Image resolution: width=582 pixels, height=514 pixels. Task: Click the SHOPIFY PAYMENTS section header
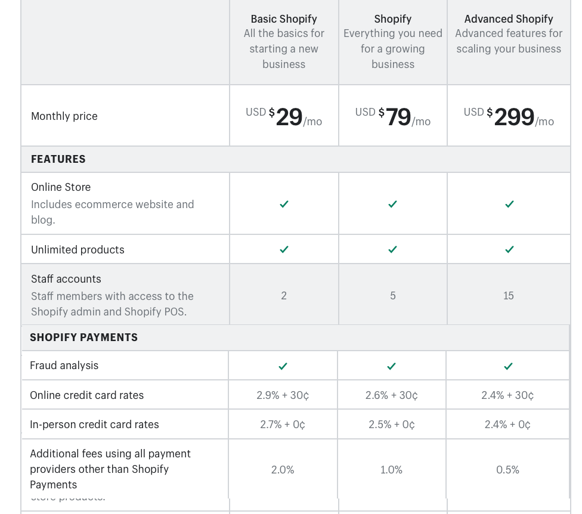point(84,337)
